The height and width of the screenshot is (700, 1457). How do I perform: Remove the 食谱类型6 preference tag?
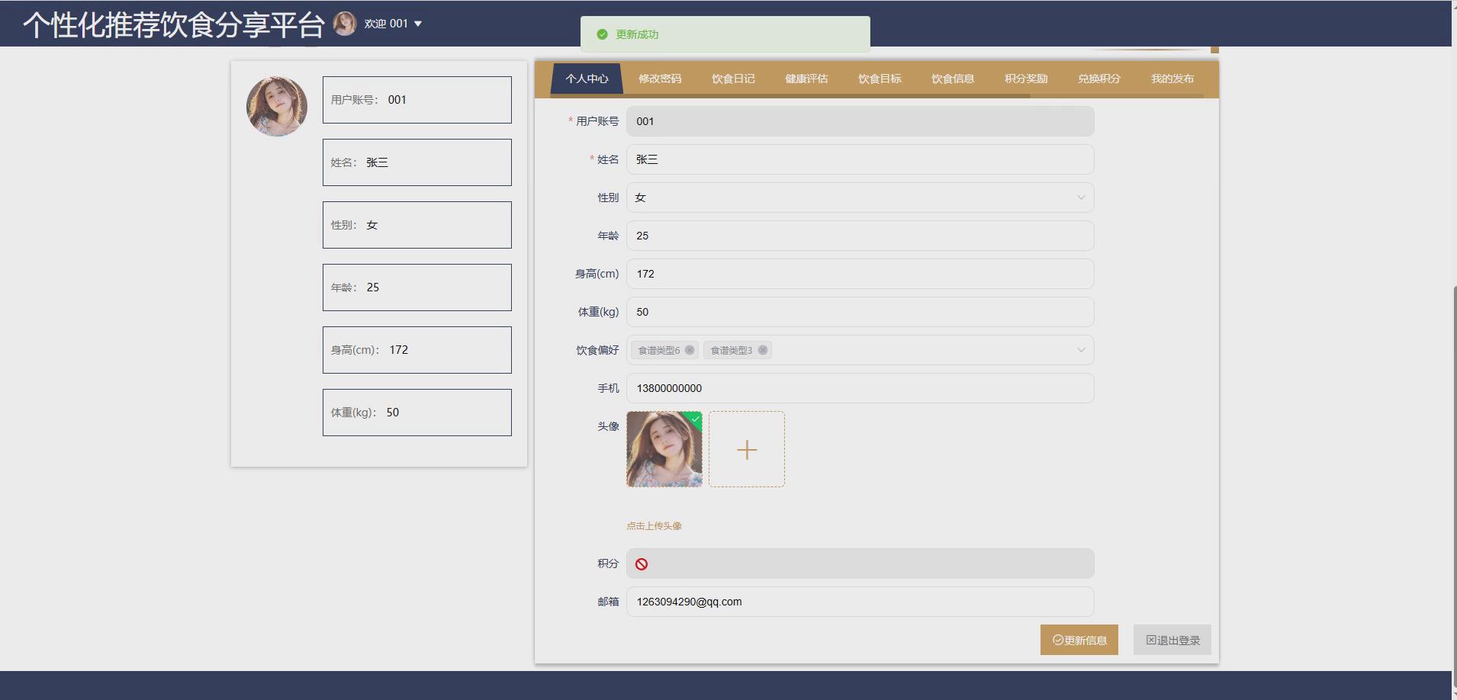[x=689, y=350]
